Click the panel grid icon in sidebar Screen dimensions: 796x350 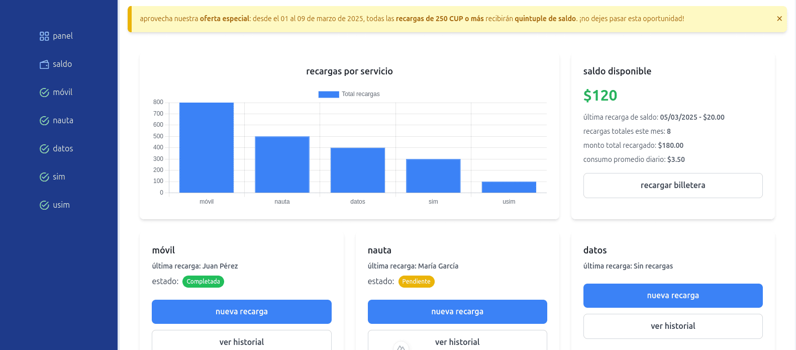click(44, 36)
